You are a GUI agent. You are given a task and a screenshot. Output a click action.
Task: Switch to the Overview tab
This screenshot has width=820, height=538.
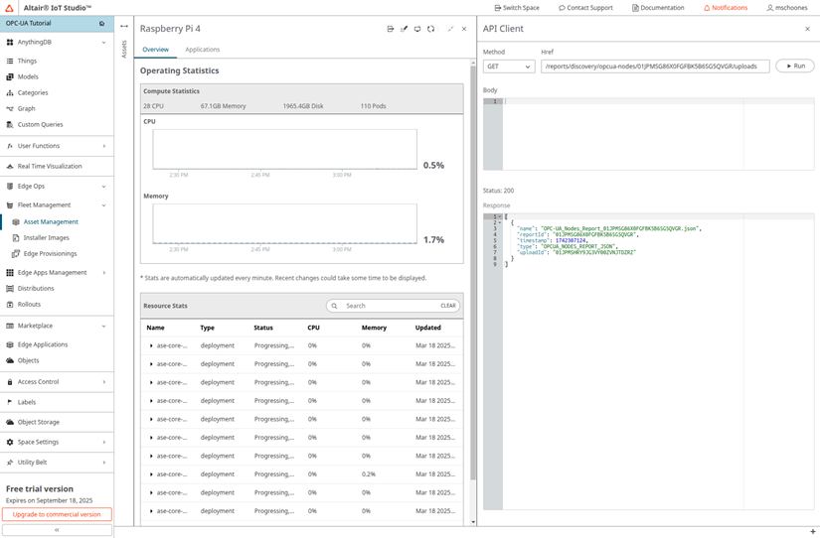(155, 50)
